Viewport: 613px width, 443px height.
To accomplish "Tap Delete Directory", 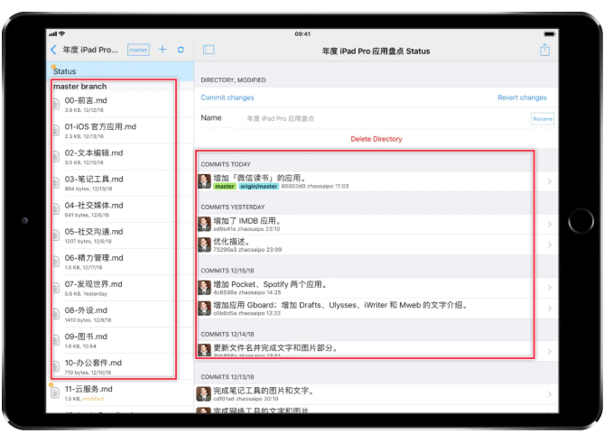I will coord(376,139).
